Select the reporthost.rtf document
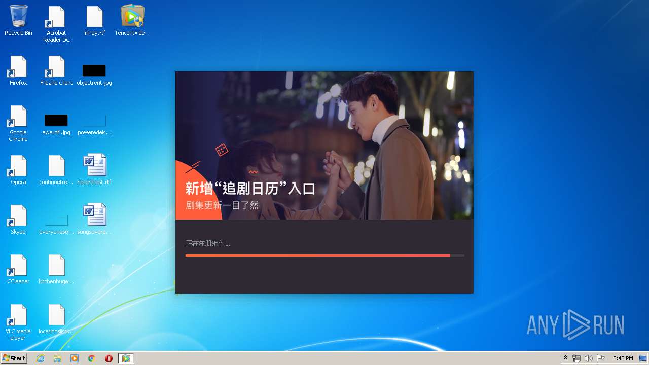 coord(94,170)
